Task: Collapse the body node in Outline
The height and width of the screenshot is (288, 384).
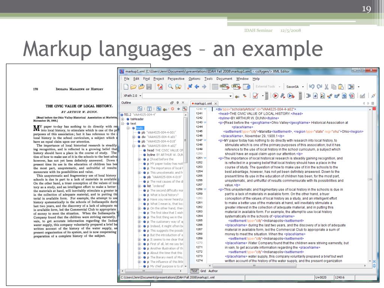Action: coord(128,128)
